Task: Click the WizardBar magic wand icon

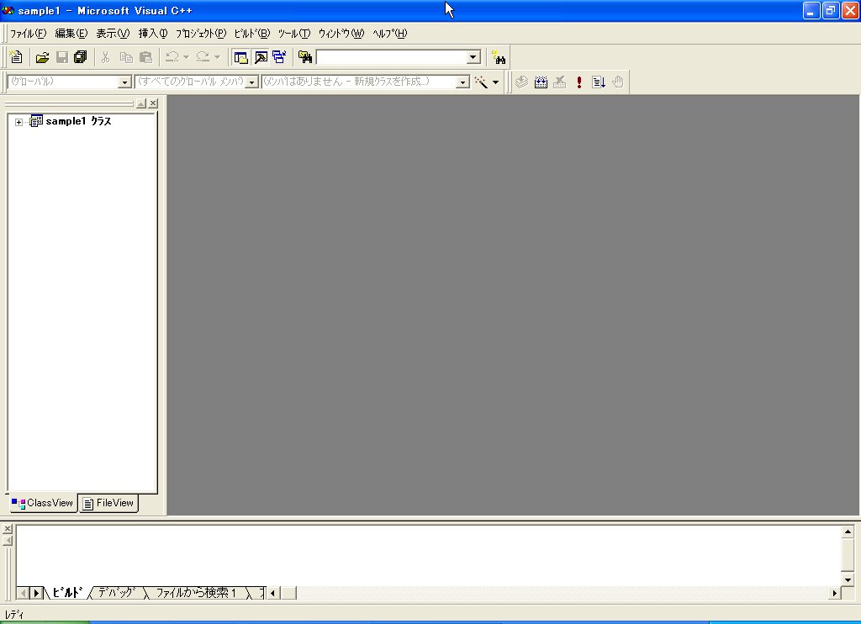Action: tap(481, 82)
